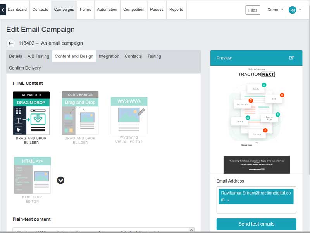This screenshot has width=310, height=233.
Task: Open the Demo account dropdown
Action: click(x=275, y=10)
